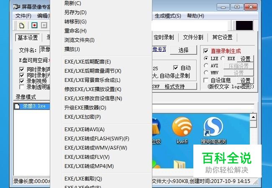Select the EXE radio button
Image resolution: width=272 pixels, height=188 pixels.
223,58
